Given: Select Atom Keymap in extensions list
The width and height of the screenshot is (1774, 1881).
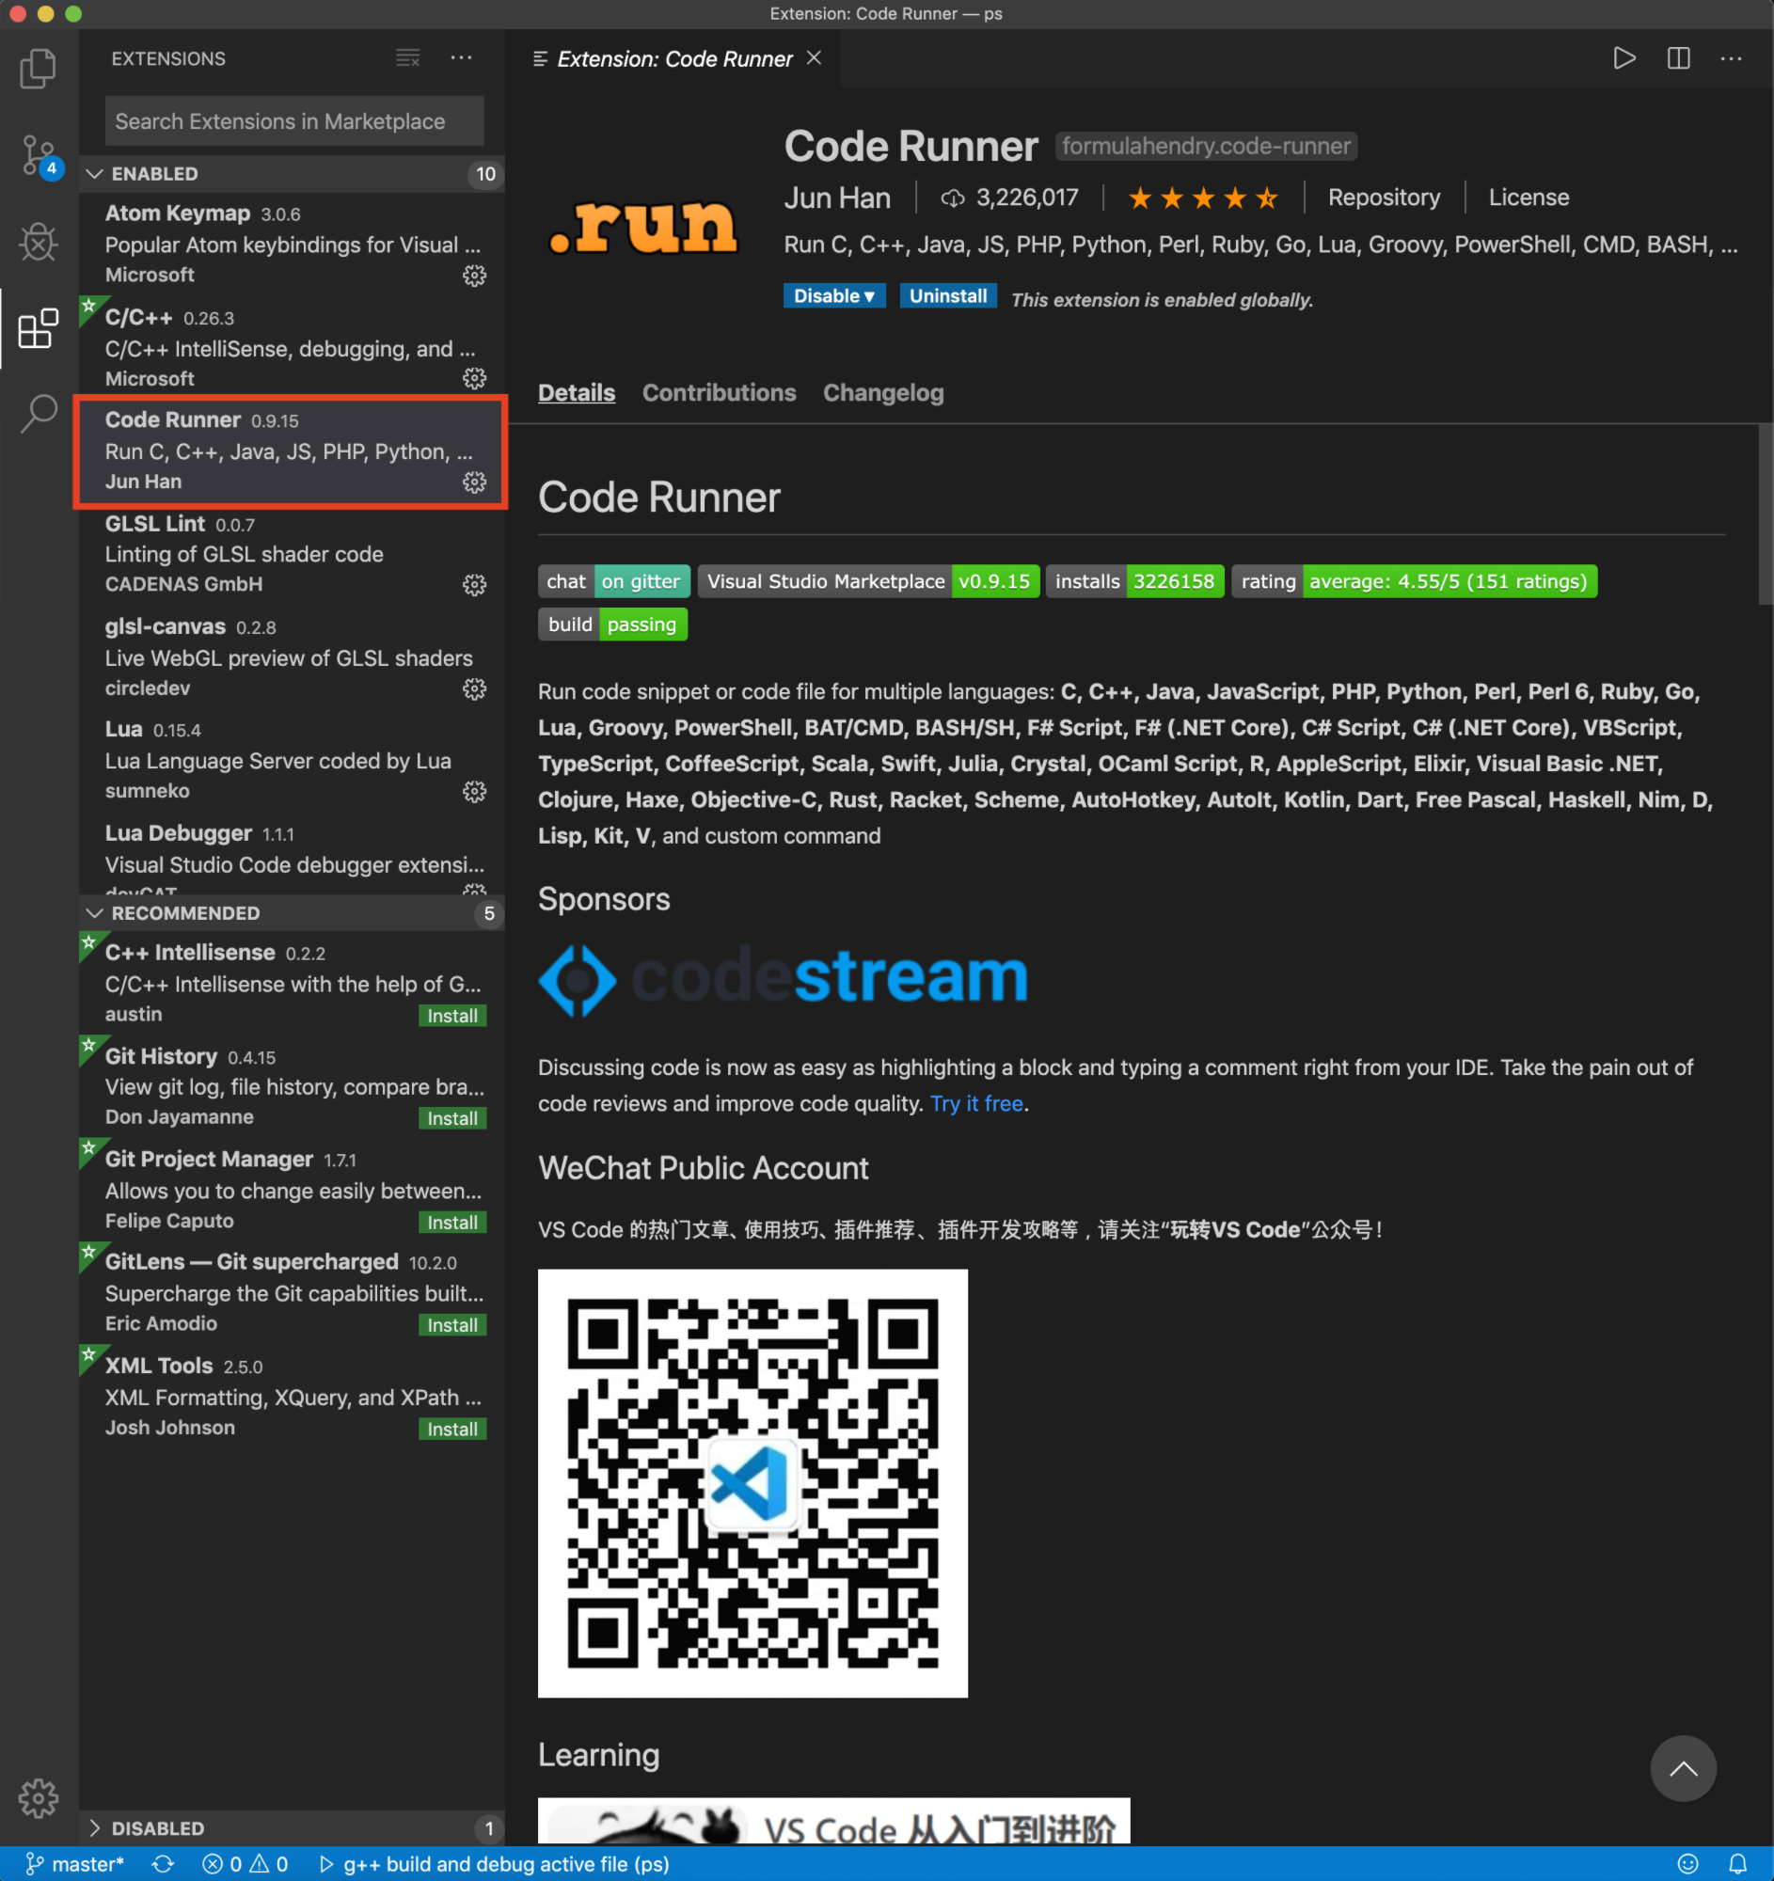Looking at the screenshot, I should 292,244.
